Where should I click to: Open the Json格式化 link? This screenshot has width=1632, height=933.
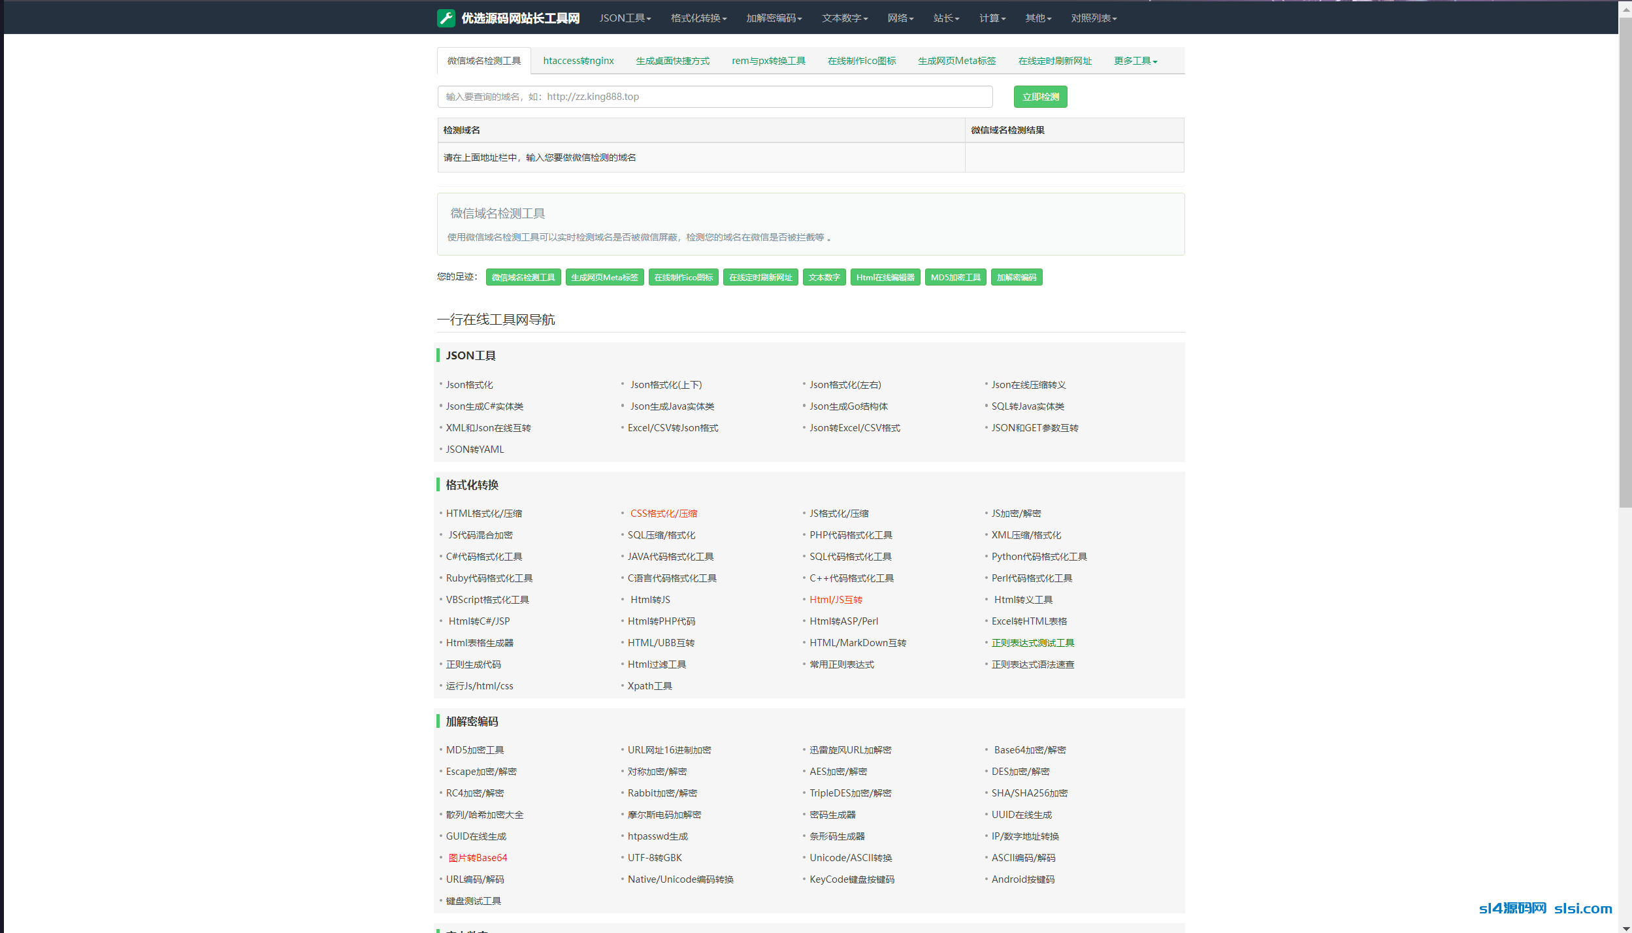click(x=469, y=385)
